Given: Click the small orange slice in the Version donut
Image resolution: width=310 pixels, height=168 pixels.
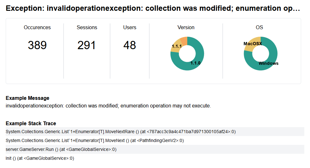Looking at the screenshot, I should point(184,40).
